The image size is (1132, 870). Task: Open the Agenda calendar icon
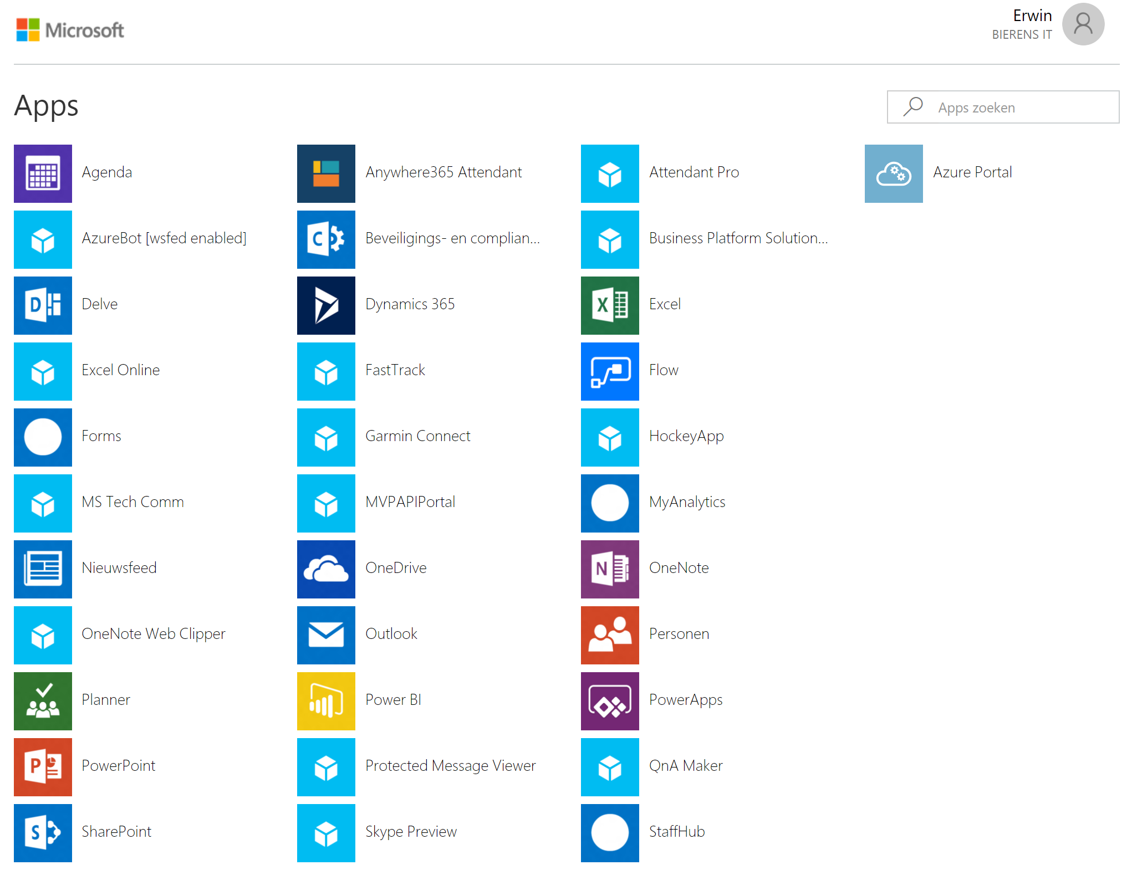tap(43, 173)
